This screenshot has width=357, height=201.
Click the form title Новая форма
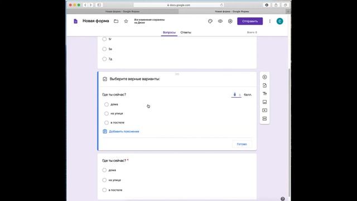pyautogui.click(x=95, y=21)
